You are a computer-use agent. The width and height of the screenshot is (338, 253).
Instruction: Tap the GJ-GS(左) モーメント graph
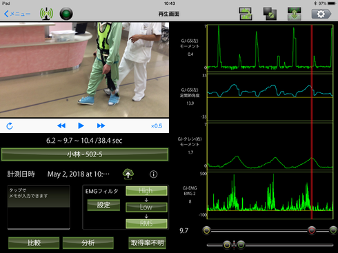[x=270, y=48]
